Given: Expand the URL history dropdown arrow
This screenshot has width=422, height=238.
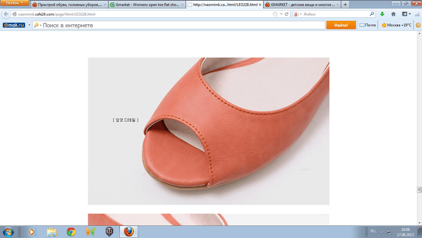Looking at the screenshot, I should [x=281, y=14].
